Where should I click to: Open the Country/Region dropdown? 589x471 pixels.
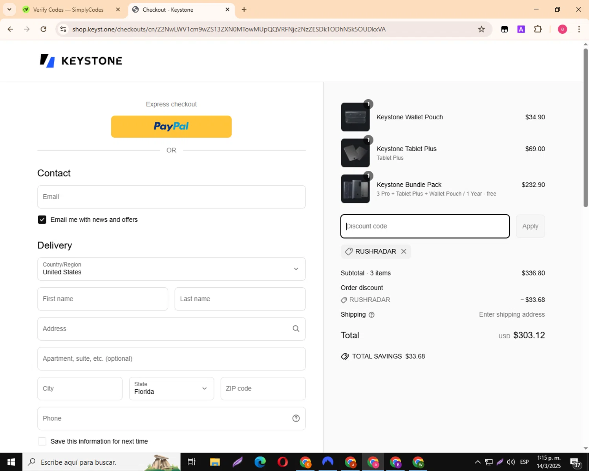[x=171, y=269]
